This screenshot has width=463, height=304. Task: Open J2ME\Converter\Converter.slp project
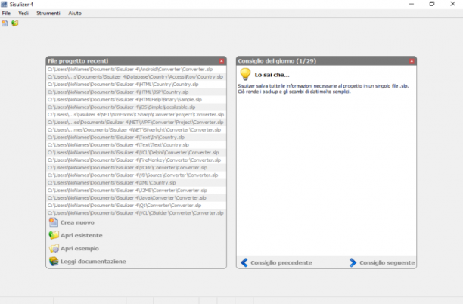click(x=136, y=191)
